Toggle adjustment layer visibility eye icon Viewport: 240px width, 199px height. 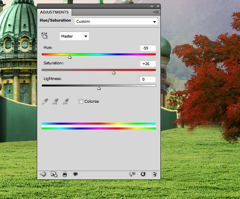(x=75, y=174)
